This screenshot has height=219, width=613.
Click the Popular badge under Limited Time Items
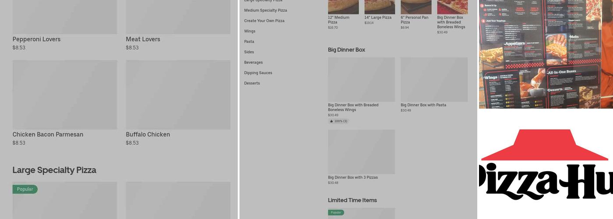pos(336,212)
